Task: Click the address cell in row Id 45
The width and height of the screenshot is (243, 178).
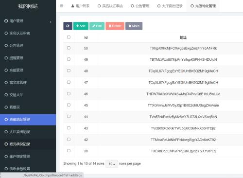Action: [183, 106]
